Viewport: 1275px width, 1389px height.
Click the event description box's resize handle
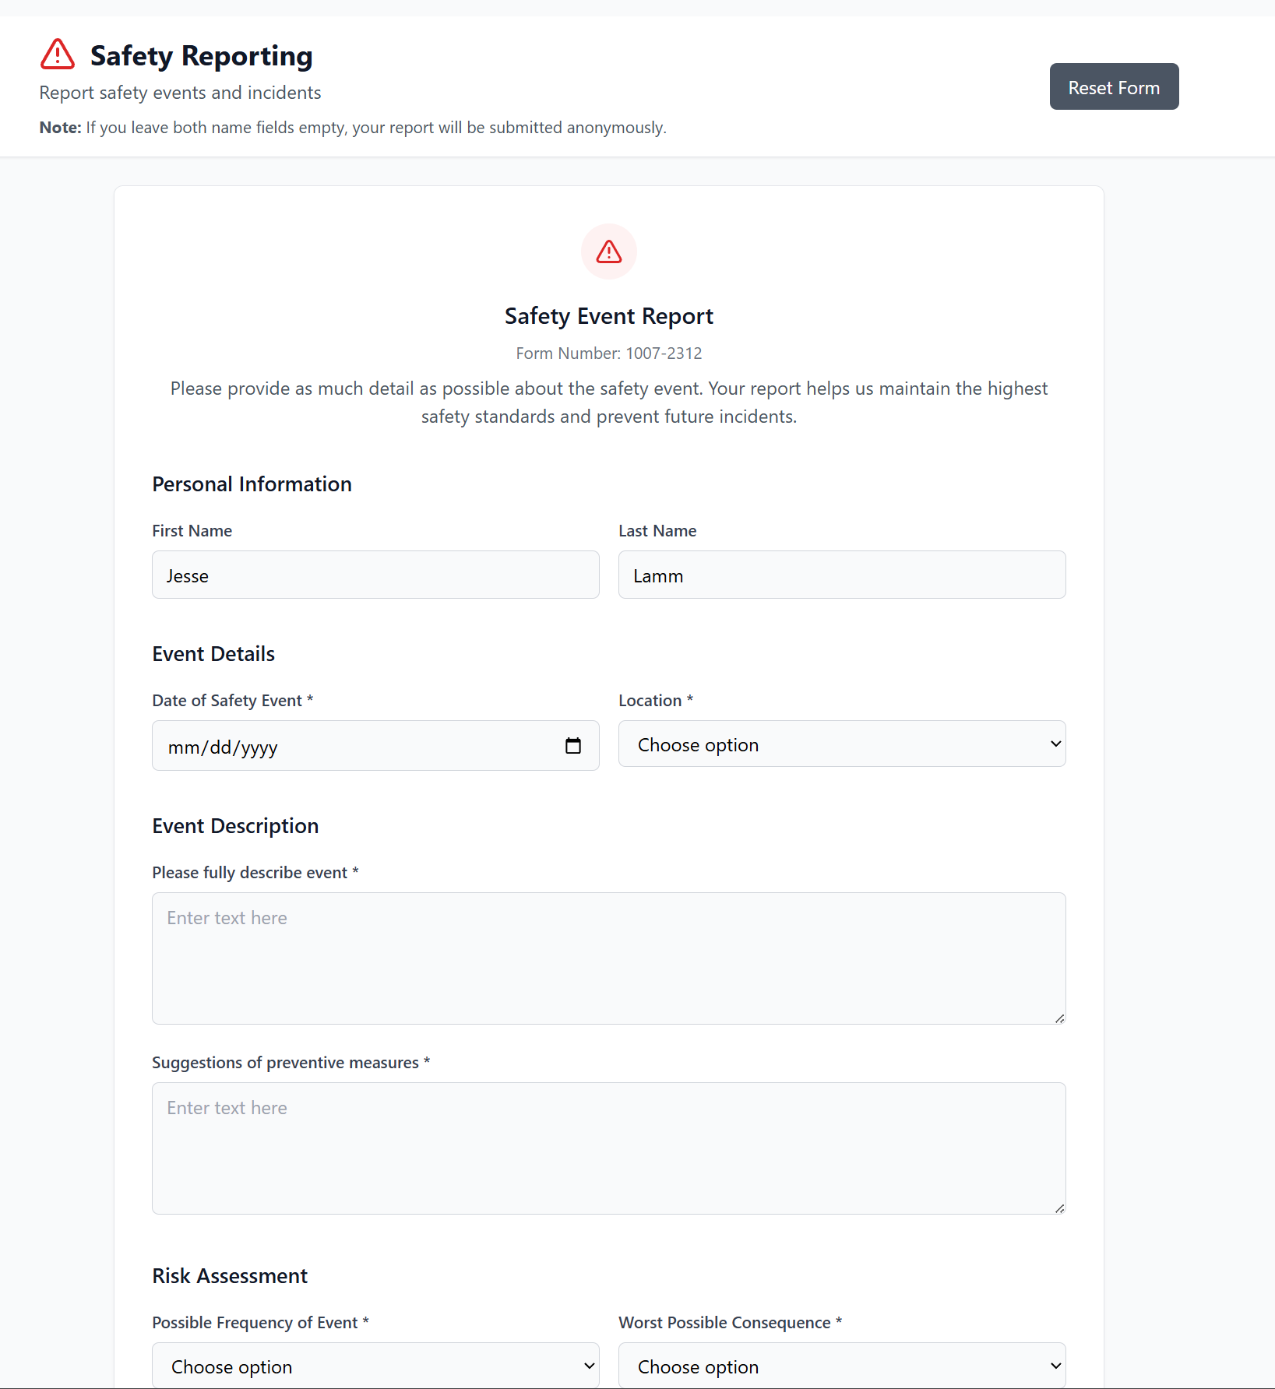tap(1059, 1018)
